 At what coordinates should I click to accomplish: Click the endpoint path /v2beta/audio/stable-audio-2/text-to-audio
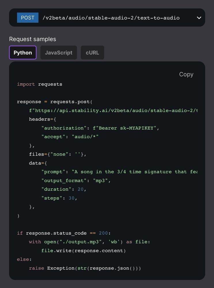111,18
